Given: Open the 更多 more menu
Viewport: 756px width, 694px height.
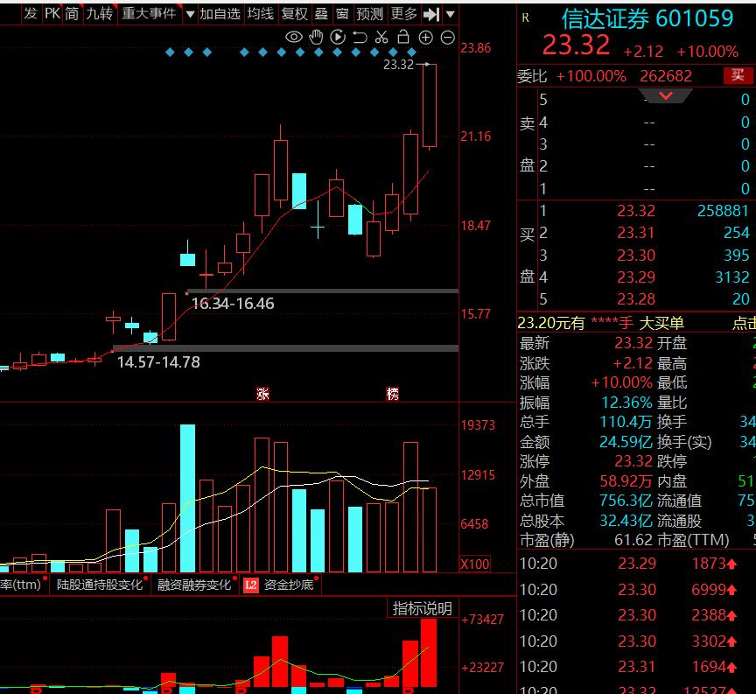Looking at the screenshot, I should [404, 13].
